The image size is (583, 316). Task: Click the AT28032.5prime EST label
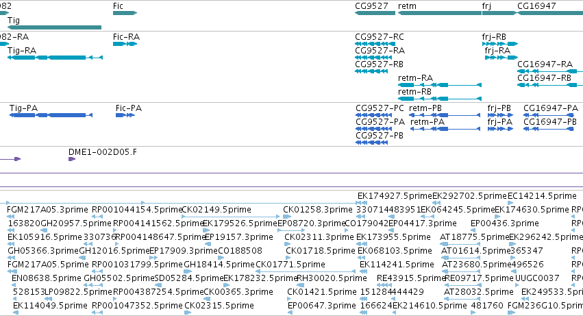[478, 292]
